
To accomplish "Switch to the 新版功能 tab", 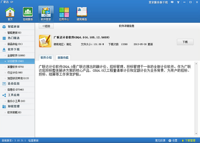I will (63, 57).
